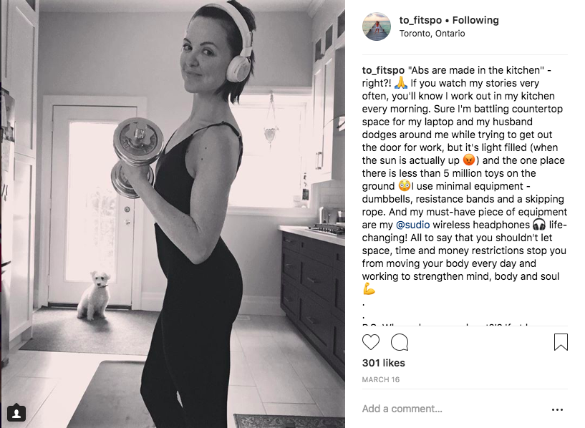Image resolution: width=585 pixels, height=428 pixels.
Task: Save post with the bookmark icon
Action: (561, 342)
